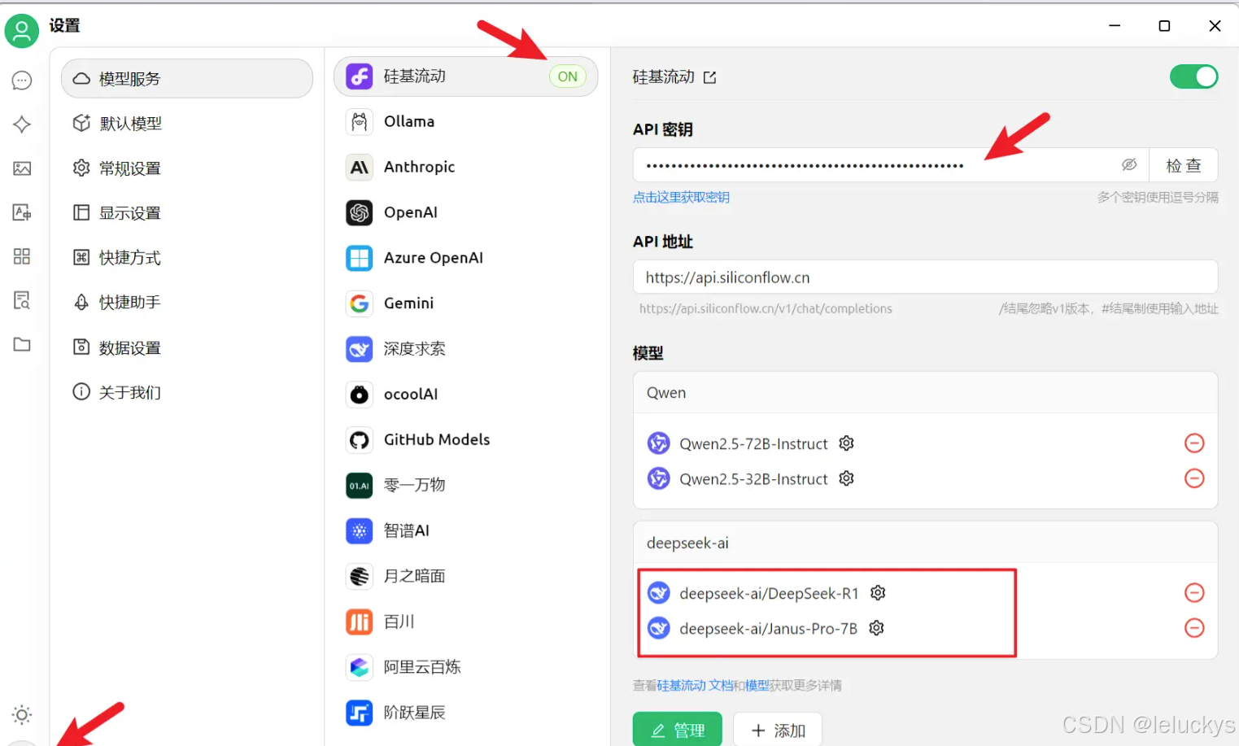Select the 零一万物 provider
This screenshot has height=746, width=1239.
pos(465,486)
